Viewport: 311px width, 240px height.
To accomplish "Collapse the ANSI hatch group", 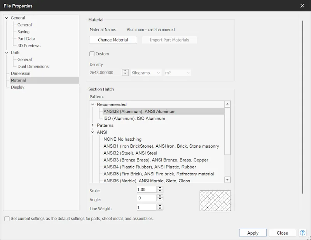I will click(93, 132).
